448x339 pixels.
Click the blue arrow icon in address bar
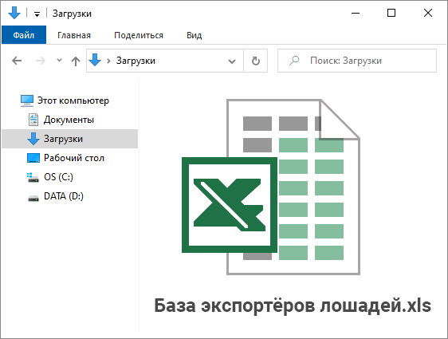click(x=95, y=60)
